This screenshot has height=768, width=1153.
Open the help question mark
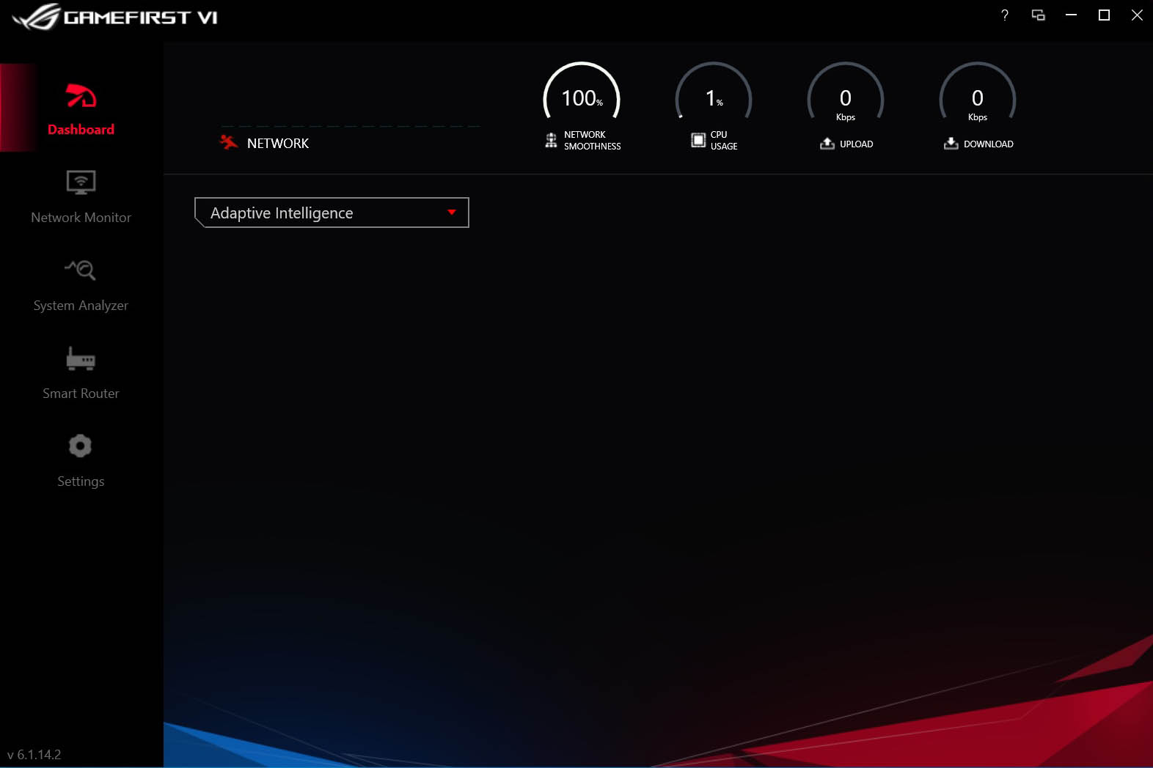[x=1005, y=15]
